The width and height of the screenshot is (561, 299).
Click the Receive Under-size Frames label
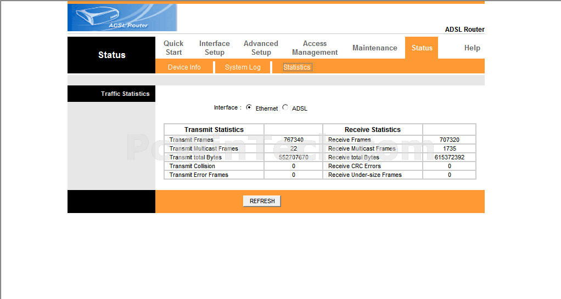tap(364, 175)
